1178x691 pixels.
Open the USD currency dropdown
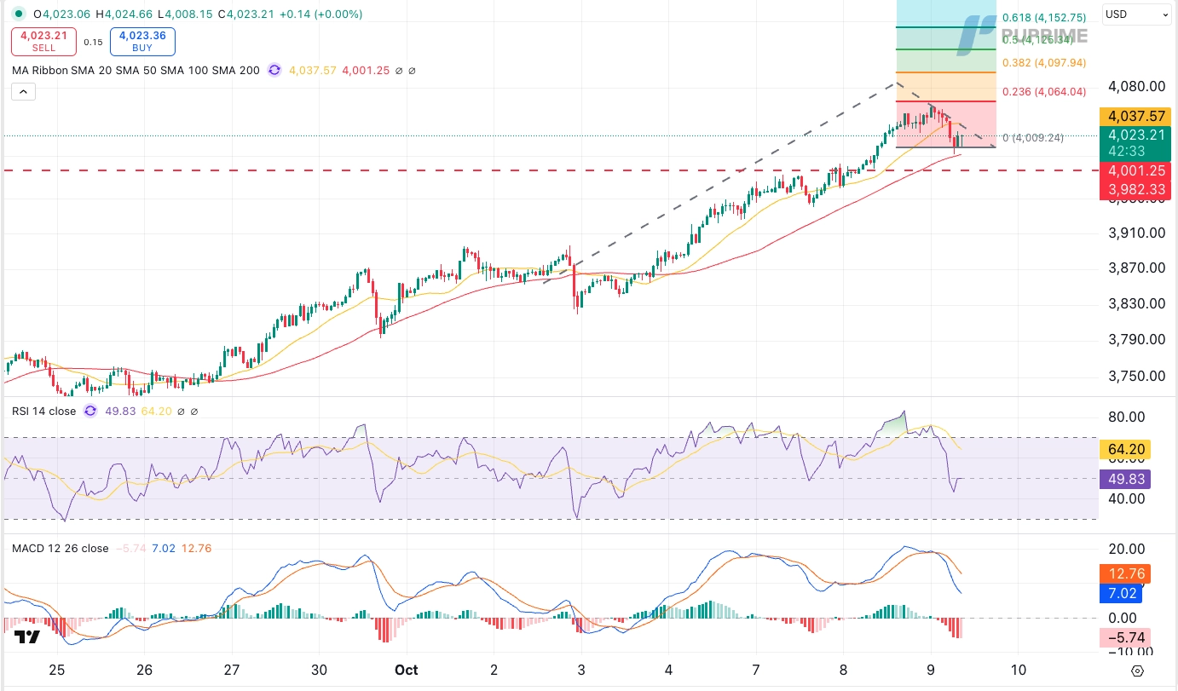[x=1136, y=14]
